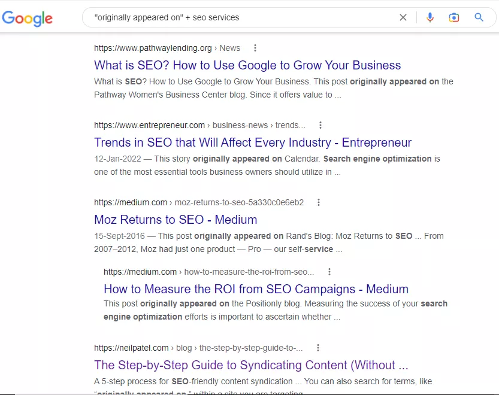Click the medium.com moz-returns-to-seo URL

coord(199,202)
